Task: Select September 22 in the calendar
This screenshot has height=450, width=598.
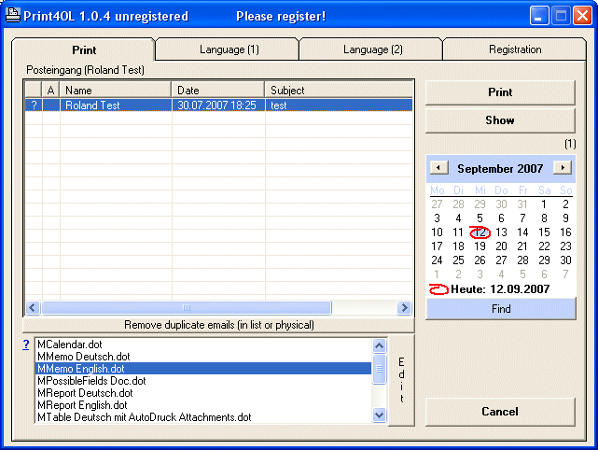Action: 544,246
